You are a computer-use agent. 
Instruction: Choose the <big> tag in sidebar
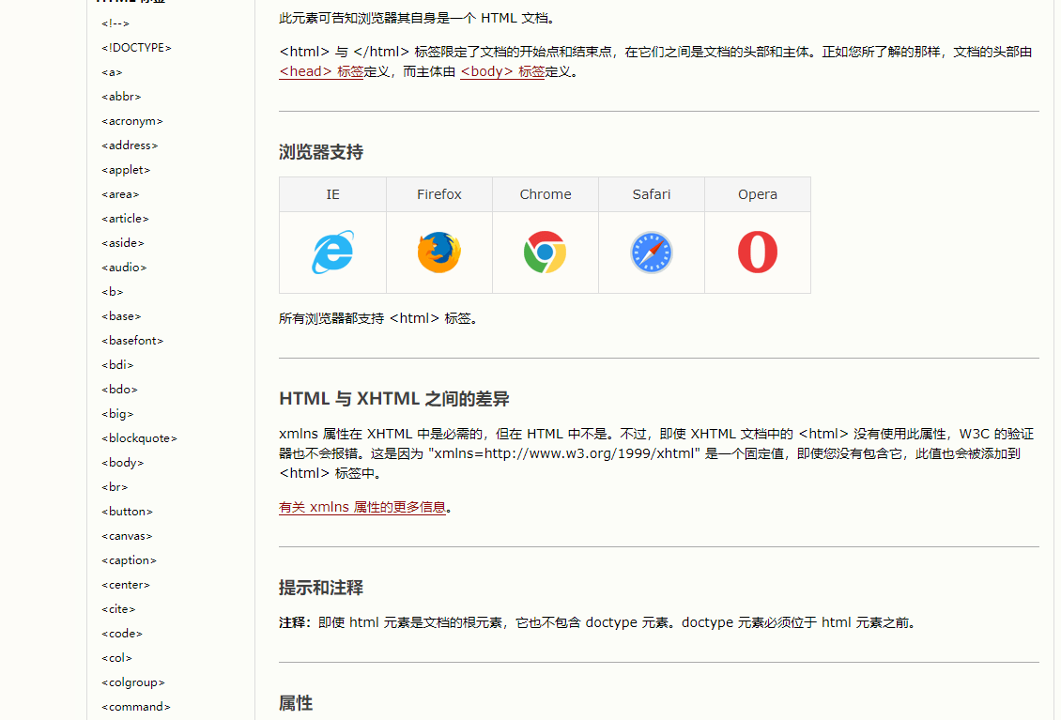[117, 413]
